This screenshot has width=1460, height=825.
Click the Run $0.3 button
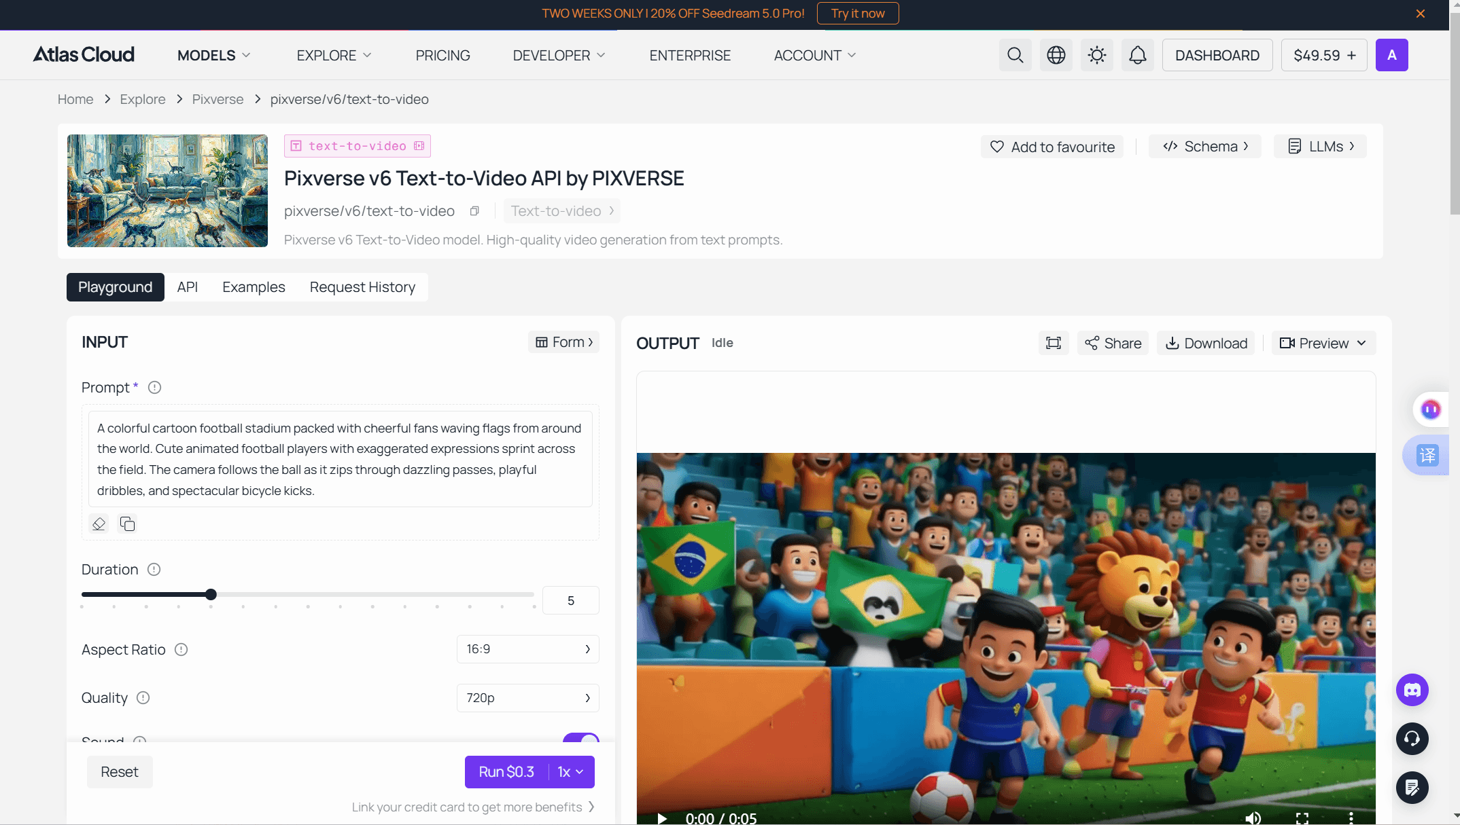pos(506,772)
